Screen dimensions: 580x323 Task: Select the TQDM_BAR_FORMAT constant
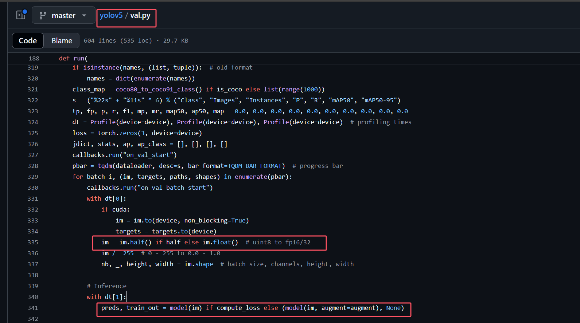[254, 166]
